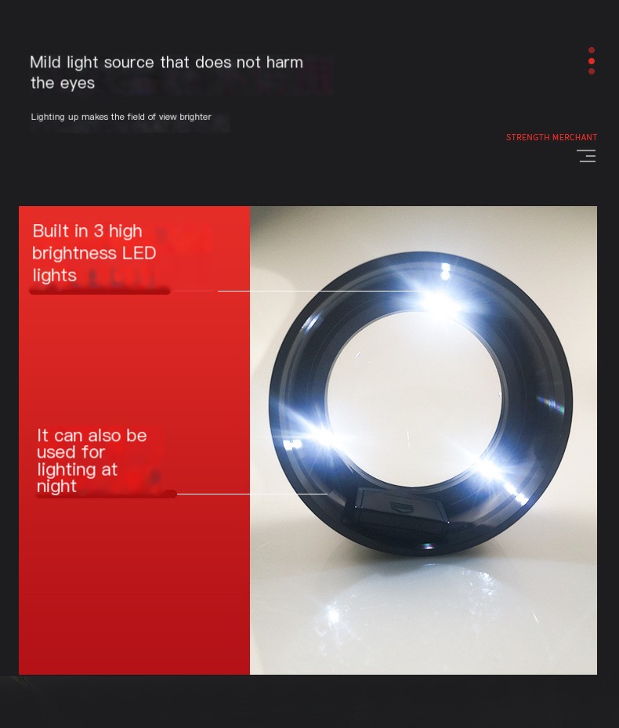Click the dark underline below 'lights'
The width and height of the screenshot is (619, 728).
pyautogui.click(x=100, y=291)
